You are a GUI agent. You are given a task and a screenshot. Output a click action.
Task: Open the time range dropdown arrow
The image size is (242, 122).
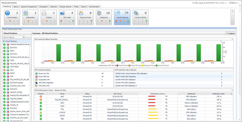(226, 3)
